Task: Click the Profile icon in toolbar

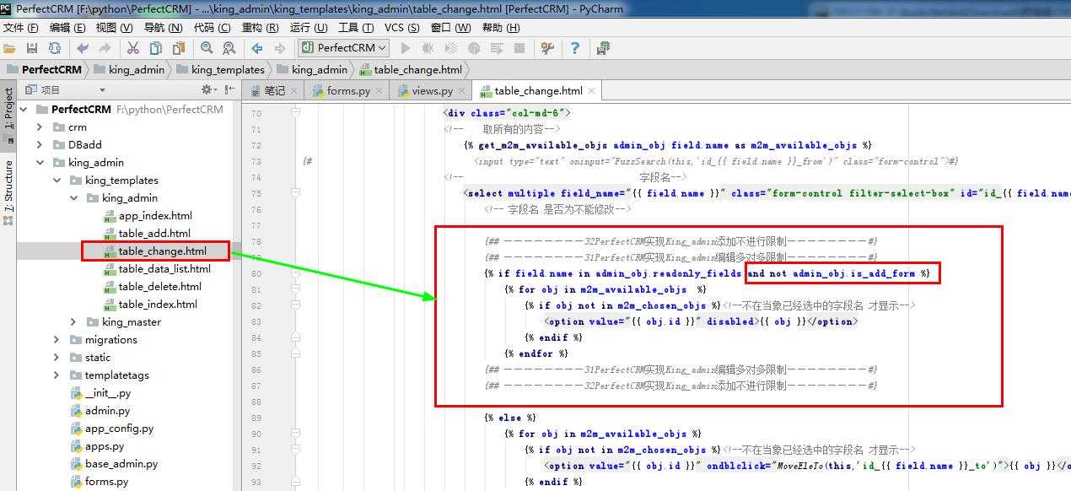Action: [474, 48]
